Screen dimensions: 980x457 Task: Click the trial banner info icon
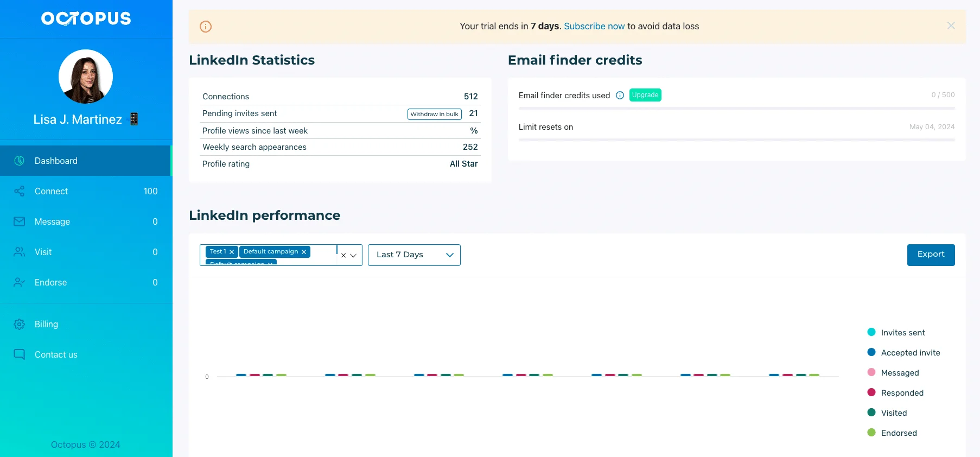206,26
